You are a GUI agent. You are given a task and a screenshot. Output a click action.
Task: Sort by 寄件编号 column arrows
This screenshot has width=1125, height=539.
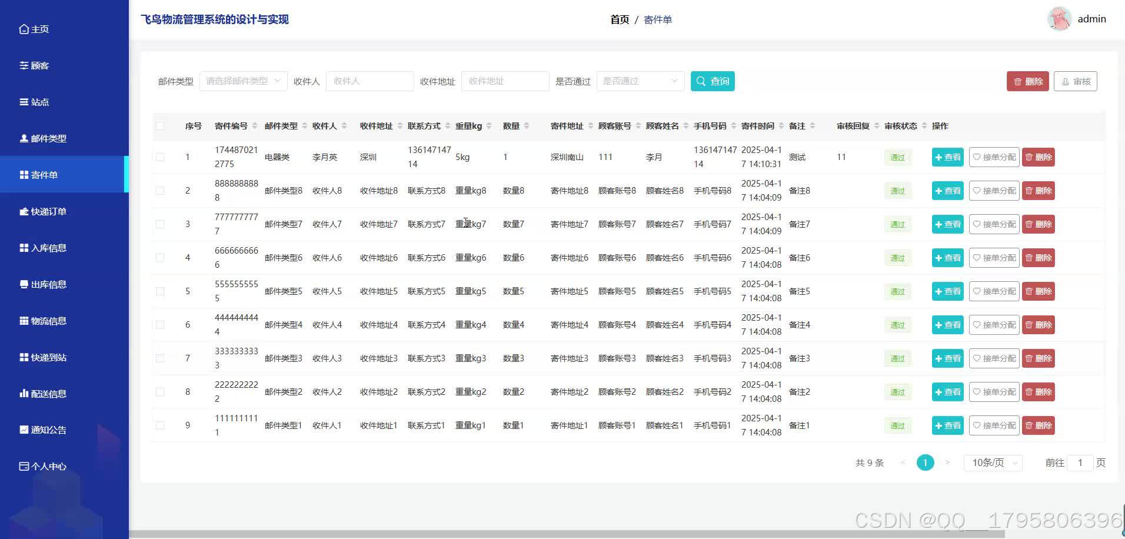254,126
